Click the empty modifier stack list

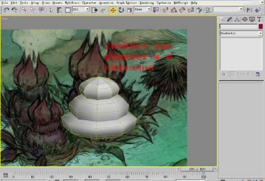pos(241,54)
